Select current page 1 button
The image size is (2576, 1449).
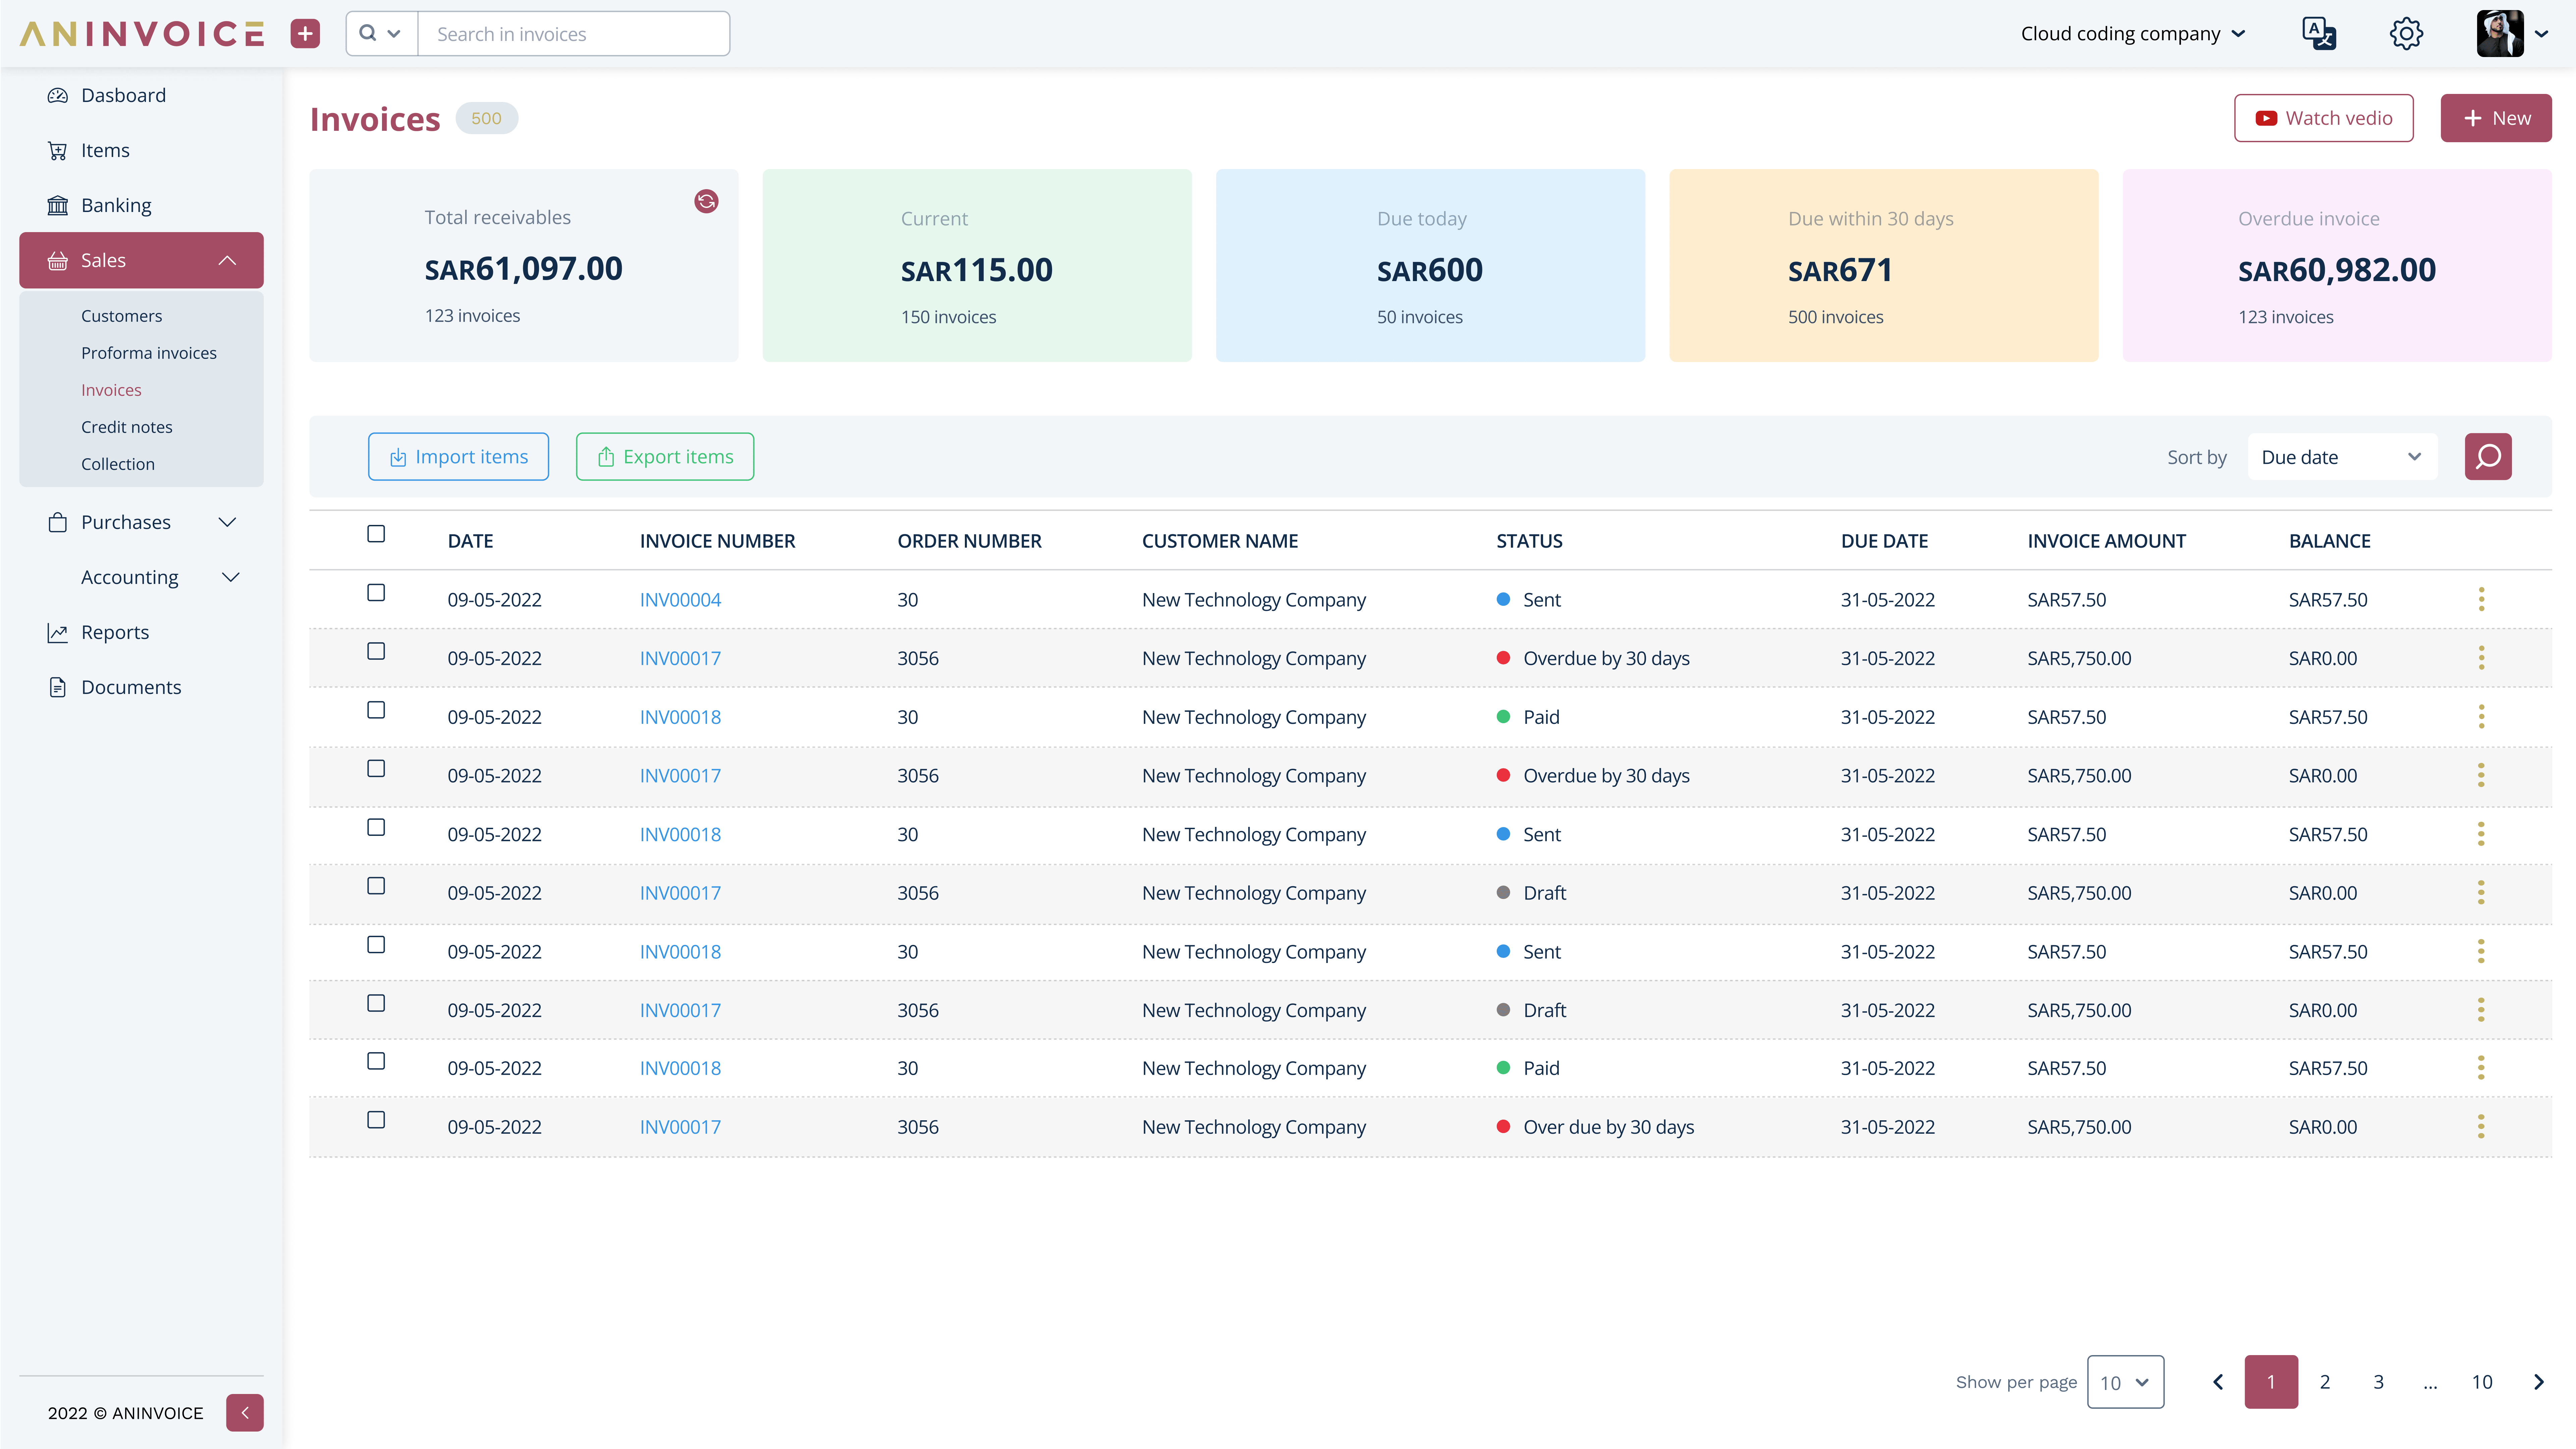(x=2271, y=1382)
